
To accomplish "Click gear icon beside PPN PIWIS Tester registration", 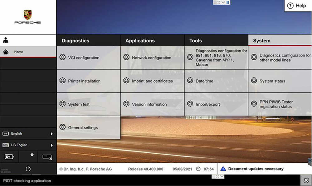I will click(x=254, y=104).
